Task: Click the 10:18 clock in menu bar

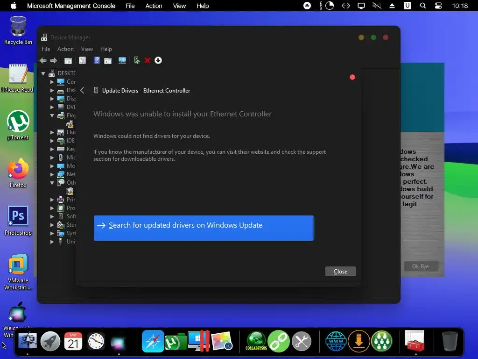Action: 460,6
